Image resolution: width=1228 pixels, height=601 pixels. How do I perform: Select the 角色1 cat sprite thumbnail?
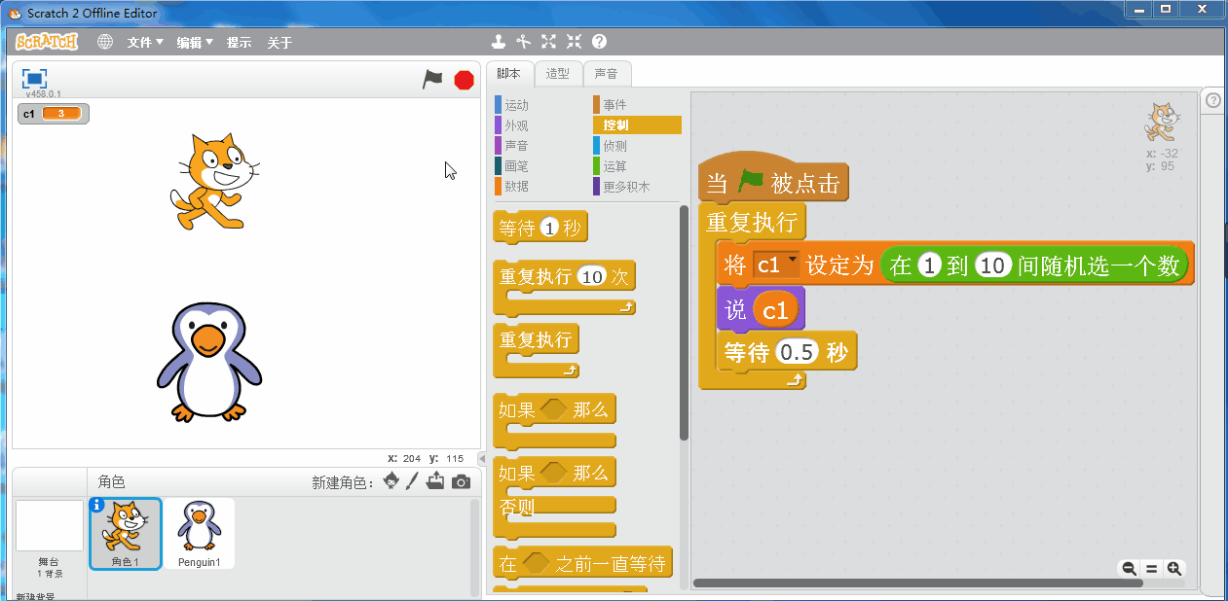pos(126,533)
